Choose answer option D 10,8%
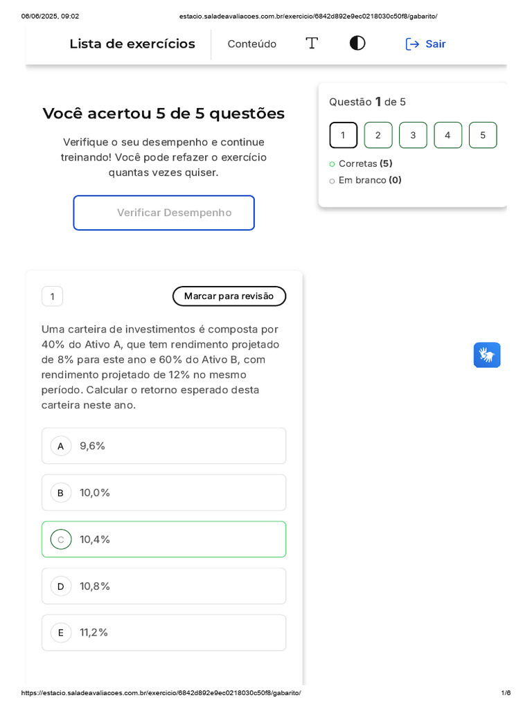This screenshot has width=532, height=709. [163, 586]
